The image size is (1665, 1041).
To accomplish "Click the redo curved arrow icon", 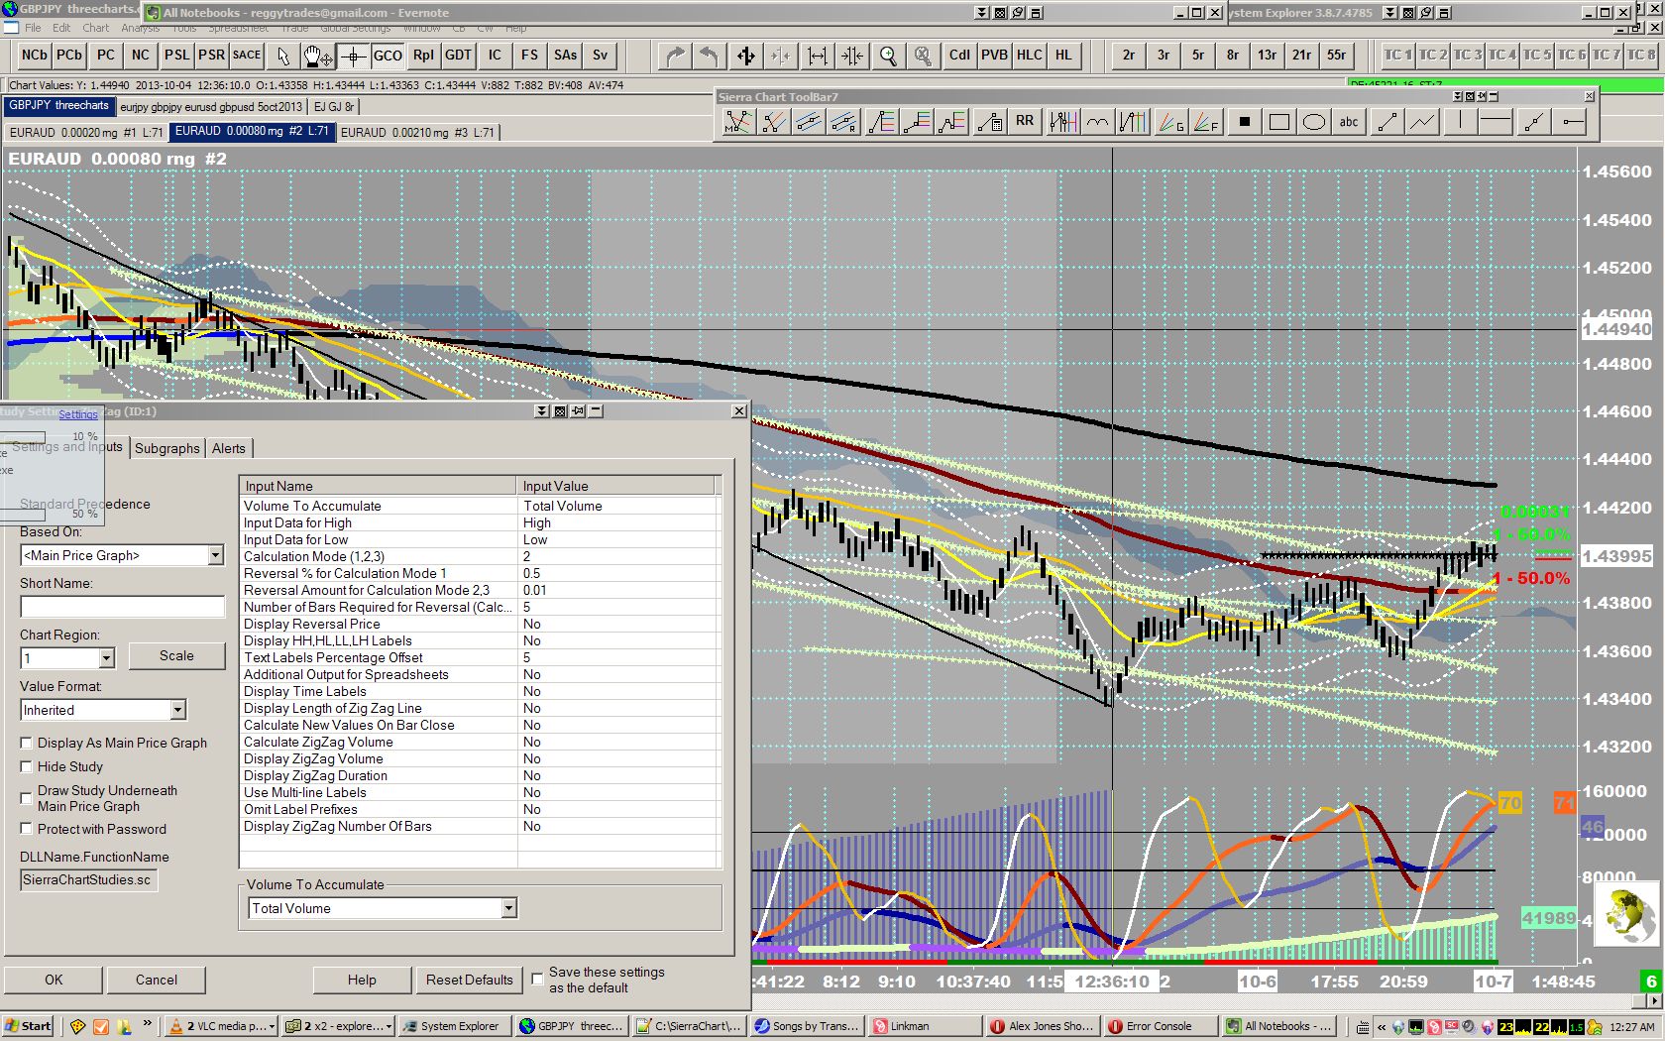I will [x=675, y=56].
